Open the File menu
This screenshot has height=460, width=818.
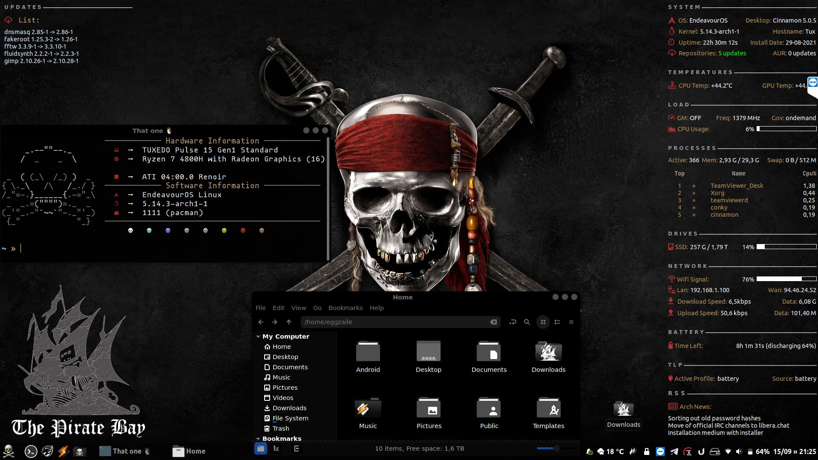[x=261, y=308]
